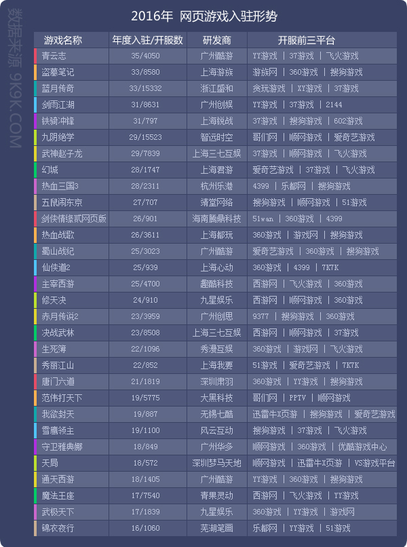Click the developer 深圳梦马天地
Screen dimensions: 407x547
coord(216,463)
